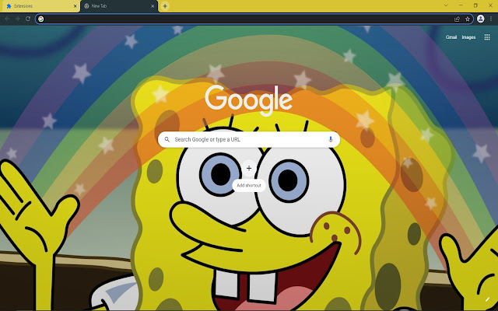Open the Google apps grid

pyautogui.click(x=487, y=37)
